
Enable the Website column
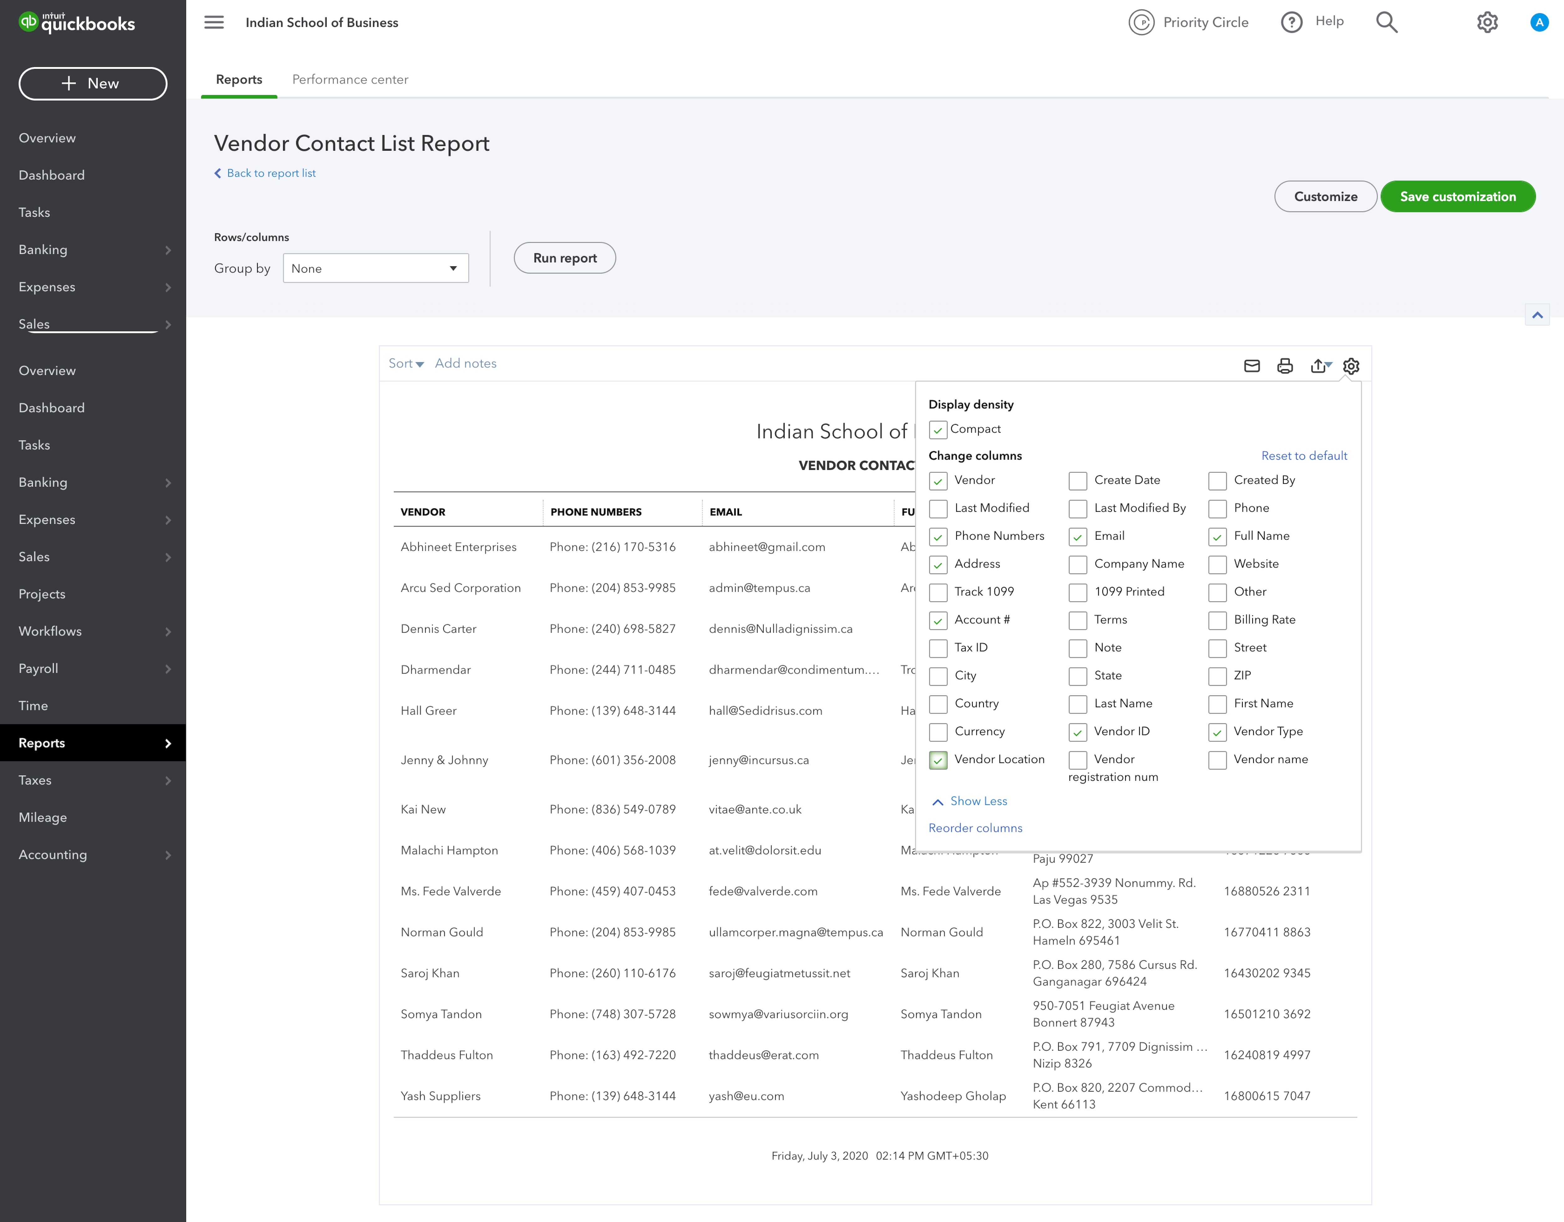1217,565
